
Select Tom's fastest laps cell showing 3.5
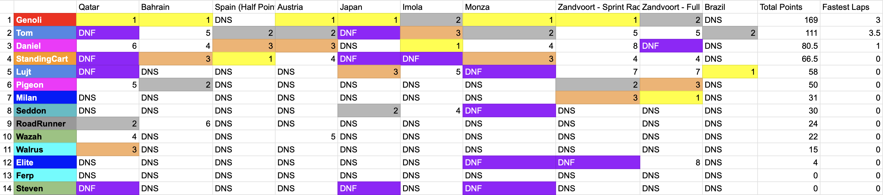pos(851,33)
